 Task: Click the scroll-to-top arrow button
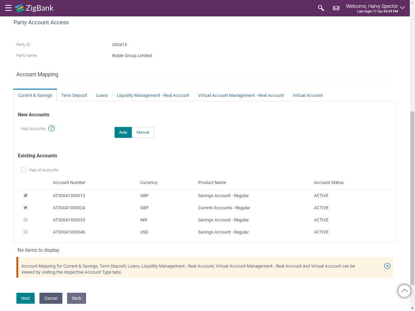[404, 291]
